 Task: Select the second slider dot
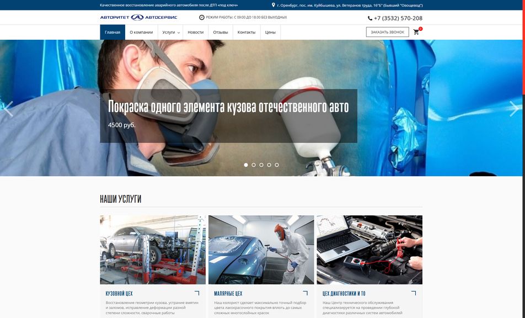[x=254, y=165]
